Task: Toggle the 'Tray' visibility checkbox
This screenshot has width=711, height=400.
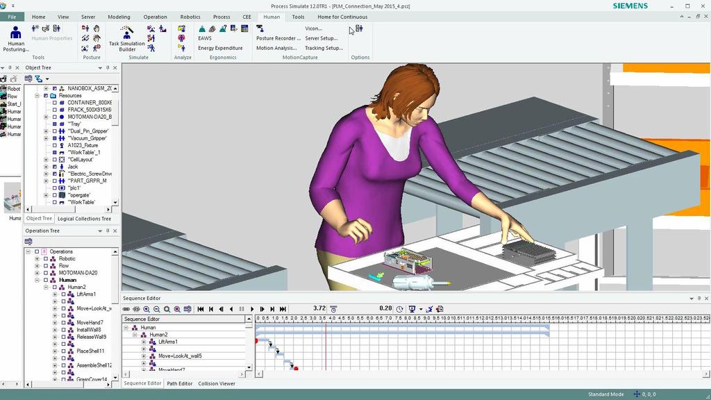Action: pos(54,124)
